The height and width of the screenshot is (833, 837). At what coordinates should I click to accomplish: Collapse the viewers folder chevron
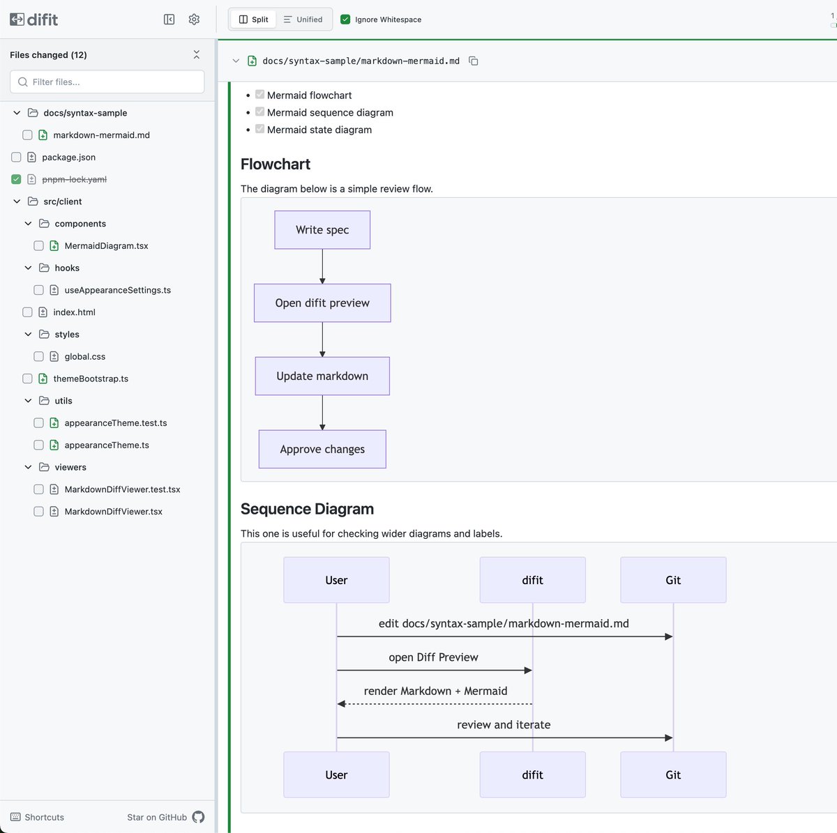click(x=28, y=467)
